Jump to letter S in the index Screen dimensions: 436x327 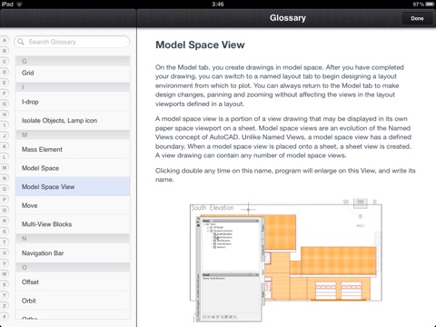pos(5,232)
